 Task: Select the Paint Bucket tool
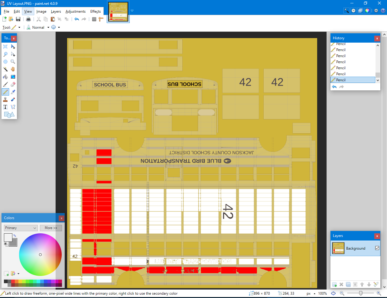(x=5, y=77)
